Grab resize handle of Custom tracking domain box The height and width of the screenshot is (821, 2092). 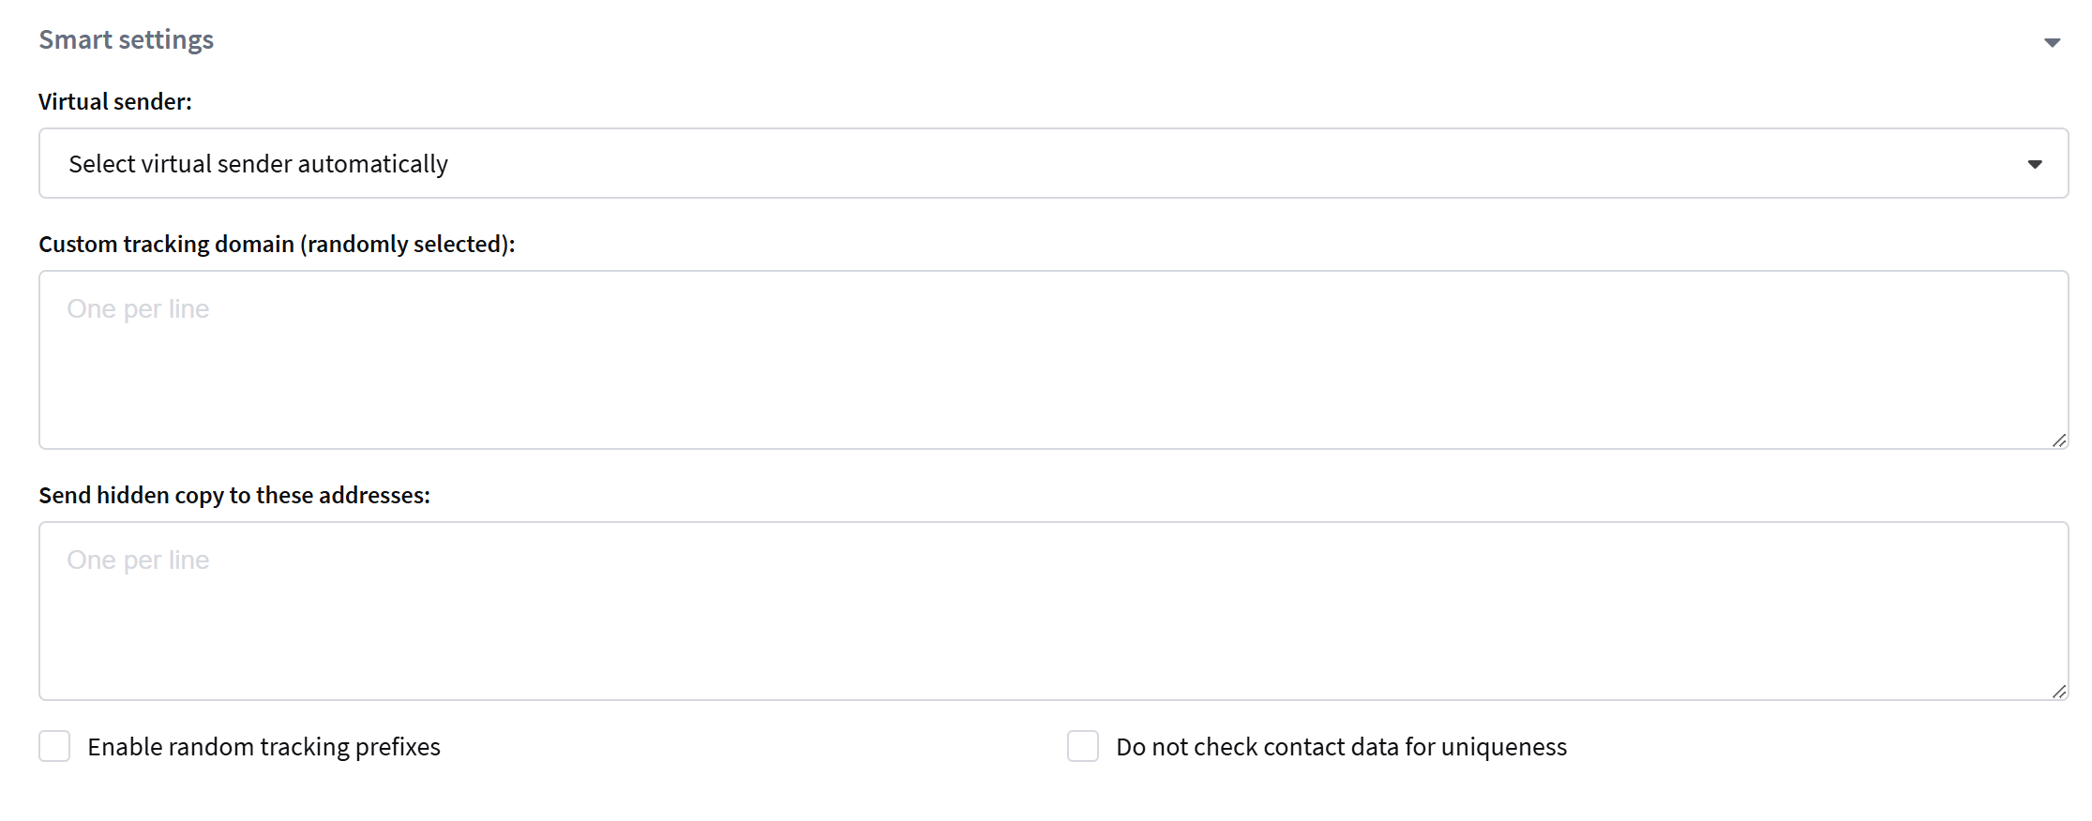2058,440
